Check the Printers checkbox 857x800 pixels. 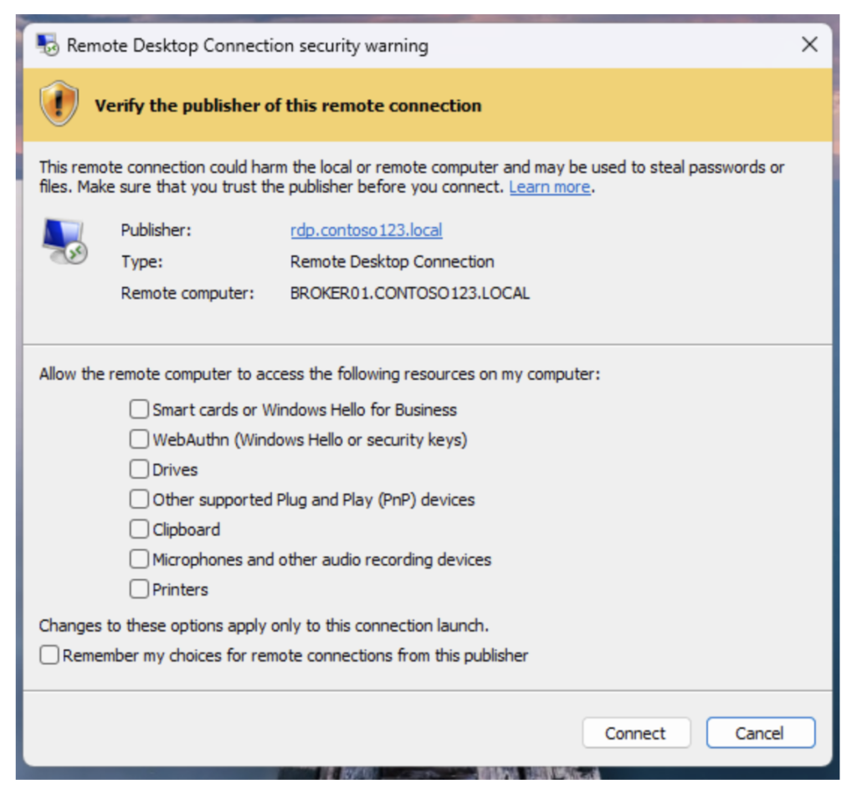click(139, 589)
